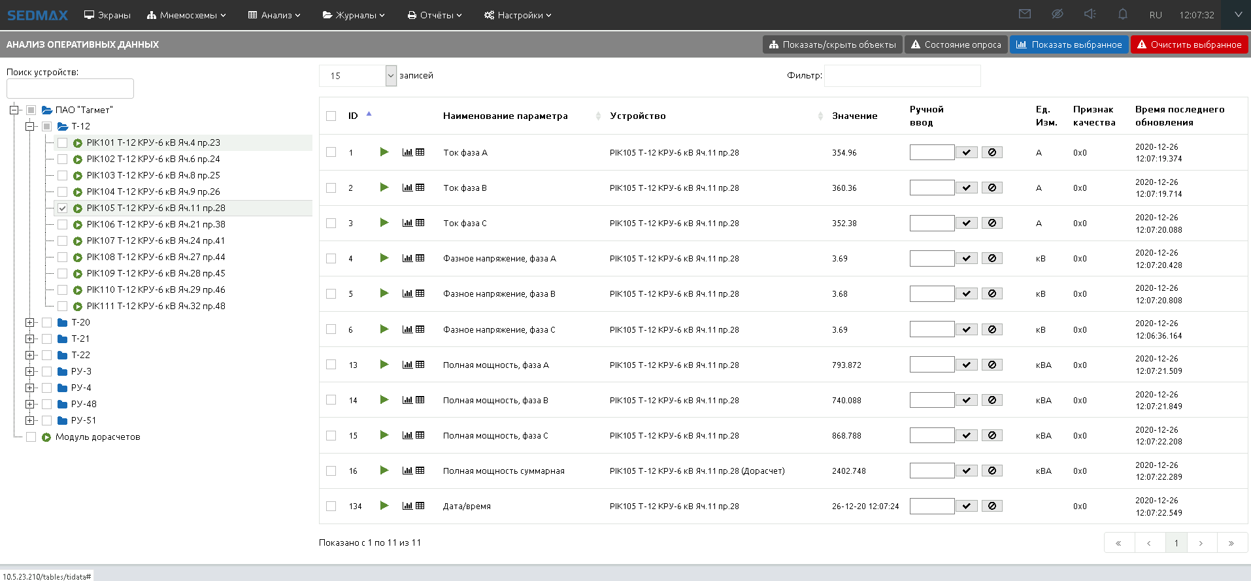Cancel manual input for Полная мощность суммарная
Image resolution: width=1251 pixels, height=581 pixels.
tap(992, 471)
